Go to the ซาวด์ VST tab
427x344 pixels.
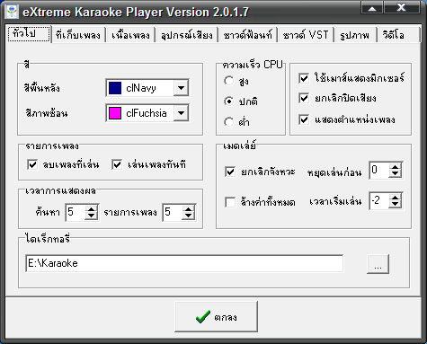306,35
